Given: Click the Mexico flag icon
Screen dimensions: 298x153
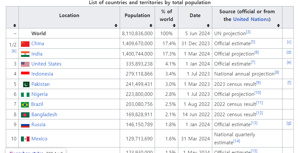Looking at the screenshot, I should [x=25, y=139].
